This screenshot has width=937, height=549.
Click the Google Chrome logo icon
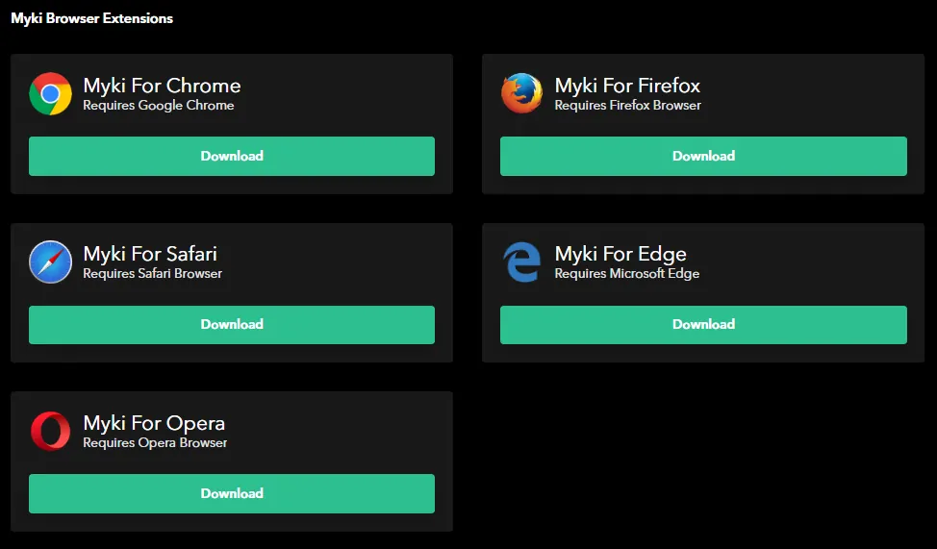tap(50, 94)
